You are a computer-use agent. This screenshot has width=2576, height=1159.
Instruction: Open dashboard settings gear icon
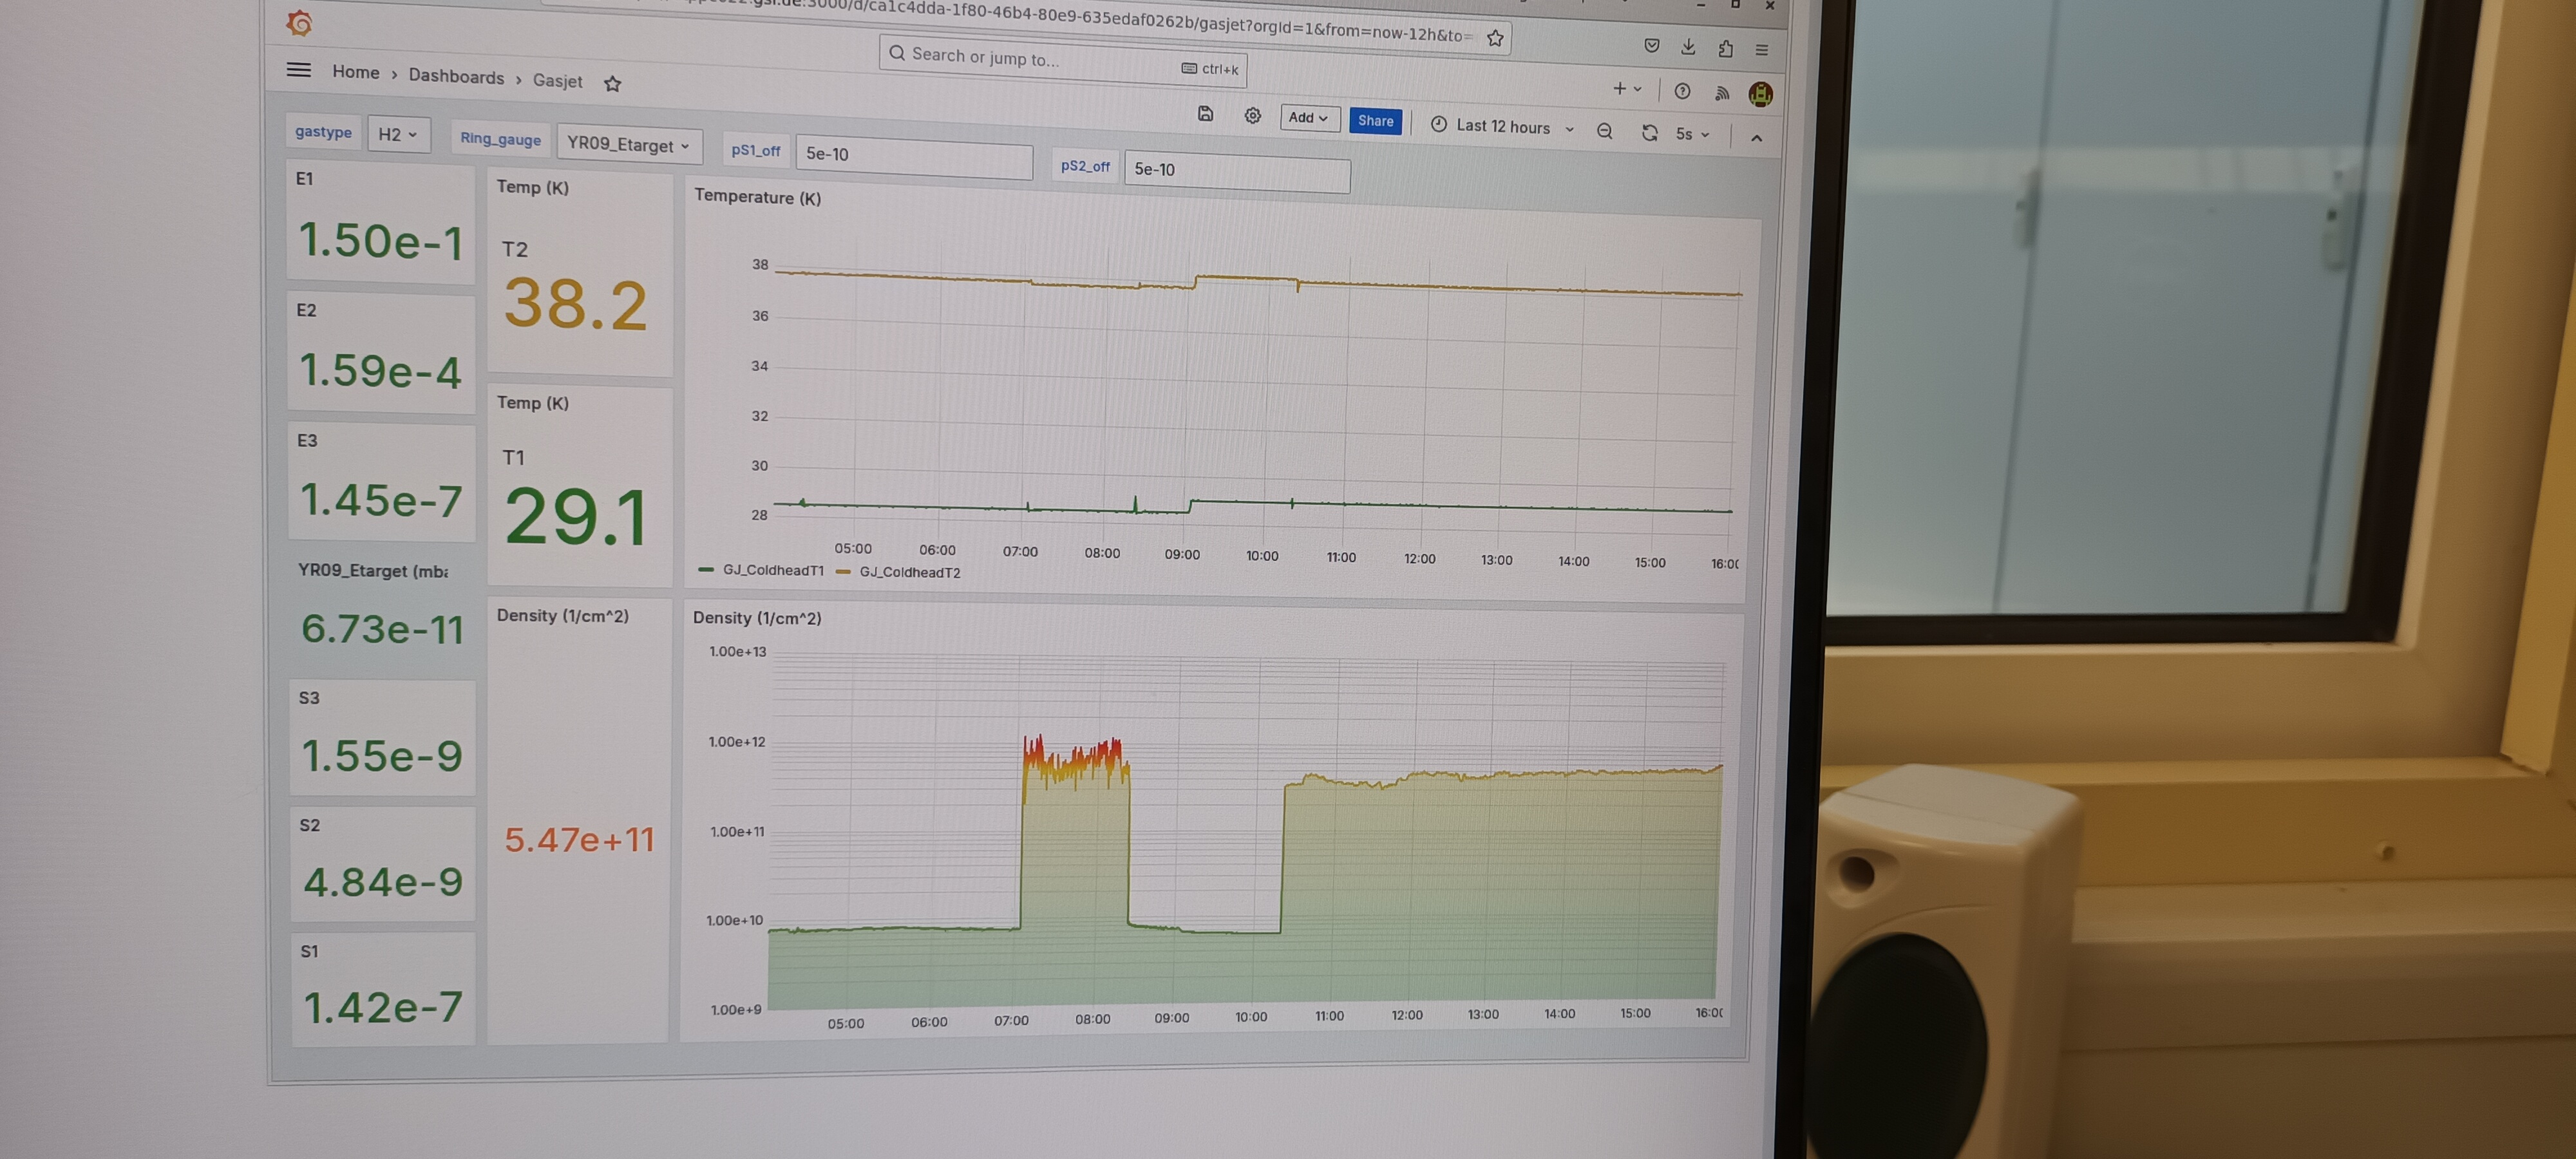[x=1252, y=116]
